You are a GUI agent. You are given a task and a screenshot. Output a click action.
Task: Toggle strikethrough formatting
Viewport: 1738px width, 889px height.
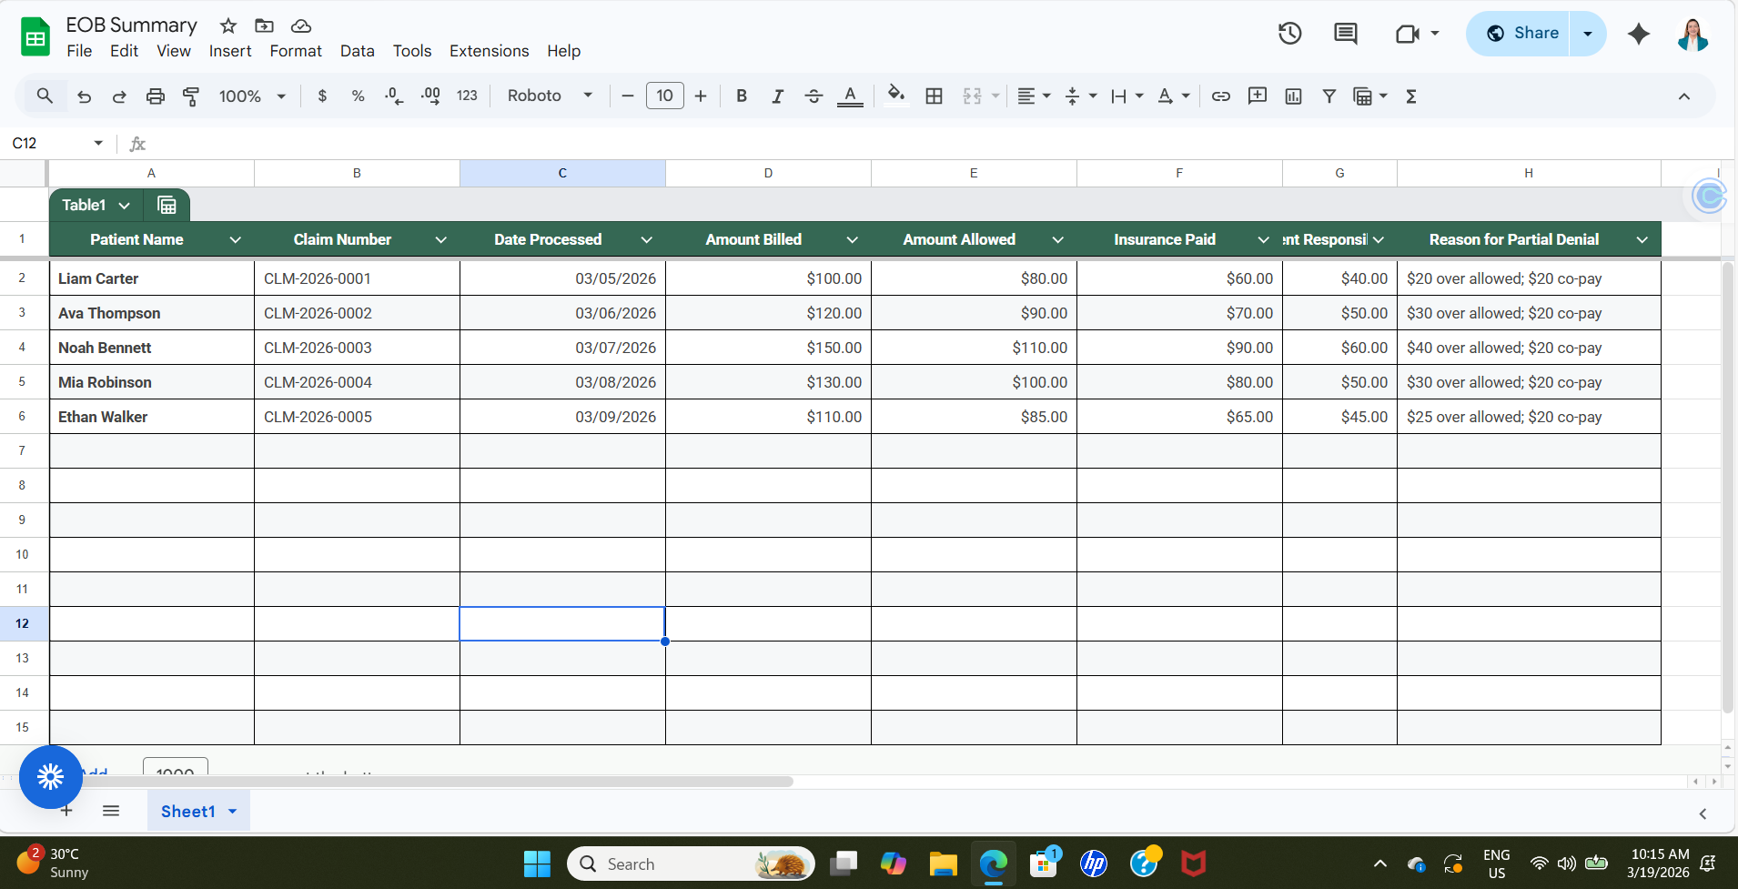click(813, 96)
